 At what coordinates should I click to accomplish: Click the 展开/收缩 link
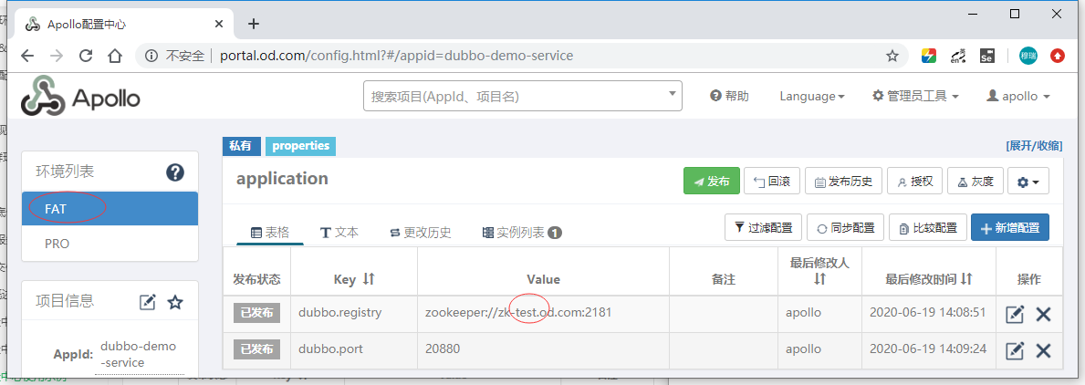coord(1034,146)
